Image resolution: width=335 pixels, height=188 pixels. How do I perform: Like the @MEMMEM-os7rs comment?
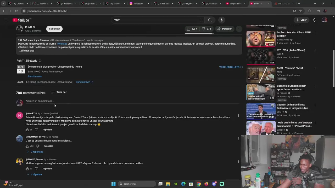(27, 146)
